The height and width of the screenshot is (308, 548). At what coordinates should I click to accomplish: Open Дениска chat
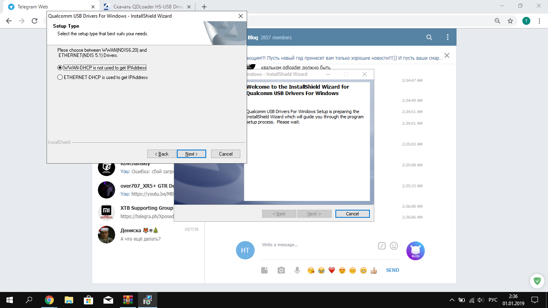pos(148,235)
